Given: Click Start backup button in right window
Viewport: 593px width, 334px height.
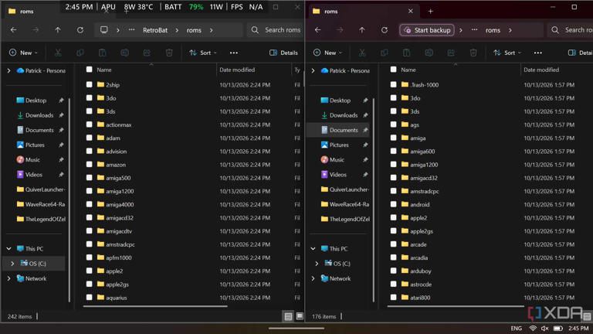Looking at the screenshot, I should [x=427, y=30].
